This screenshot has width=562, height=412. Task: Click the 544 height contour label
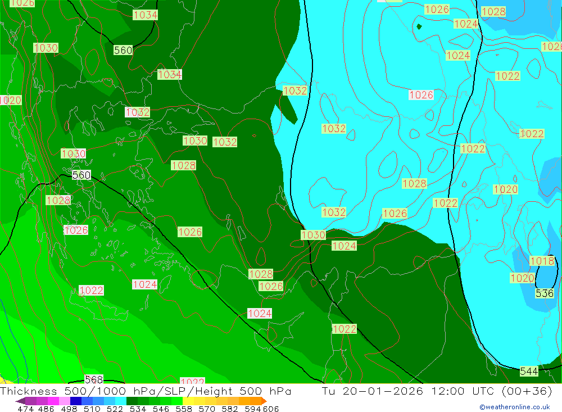coord(529,371)
